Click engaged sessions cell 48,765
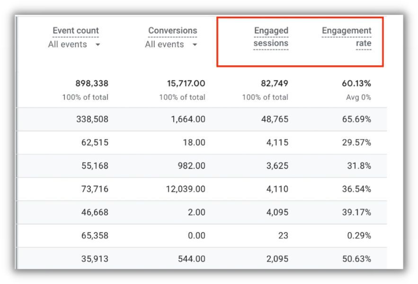 pos(275,119)
